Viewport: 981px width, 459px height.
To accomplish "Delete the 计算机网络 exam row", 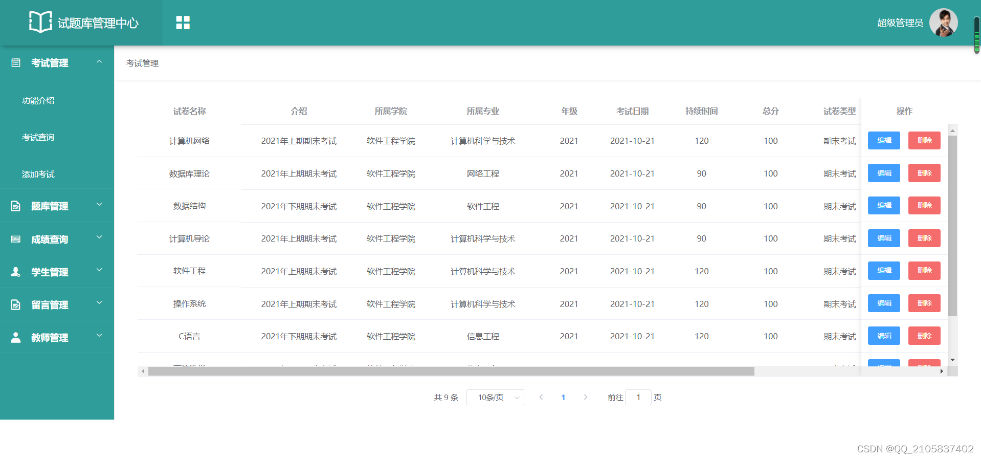I will 924,140.
